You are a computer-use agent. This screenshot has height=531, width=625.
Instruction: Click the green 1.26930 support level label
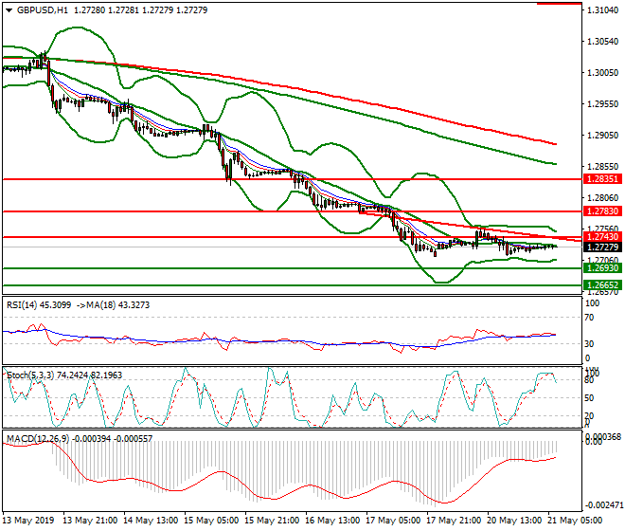tap(602, 268)
